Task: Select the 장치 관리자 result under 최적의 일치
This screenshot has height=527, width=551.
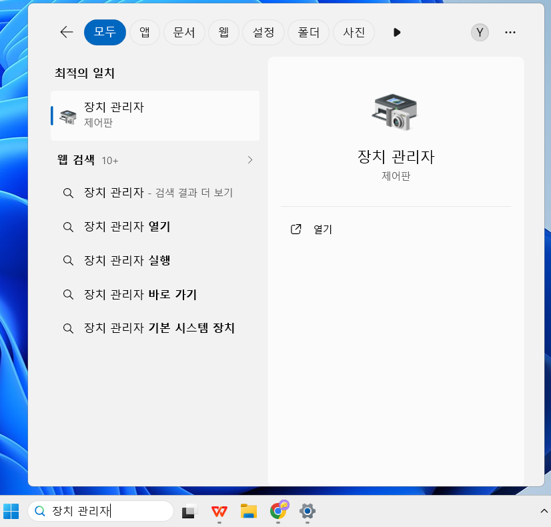Action: point(155,115)
